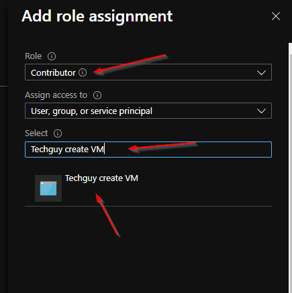Viewport: 292px width, 293px height.
Task: Click the info icon beside Contributor
Action: (83, 72)
